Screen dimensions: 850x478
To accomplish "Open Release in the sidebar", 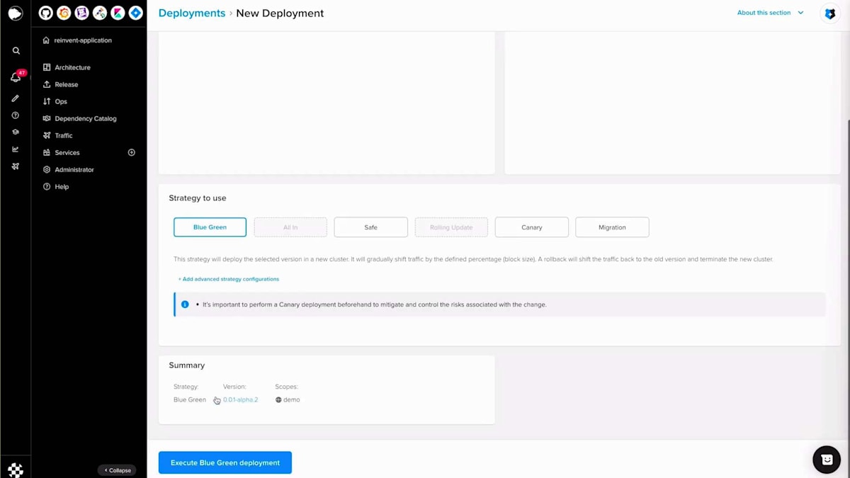I will [x=61, y=84].
